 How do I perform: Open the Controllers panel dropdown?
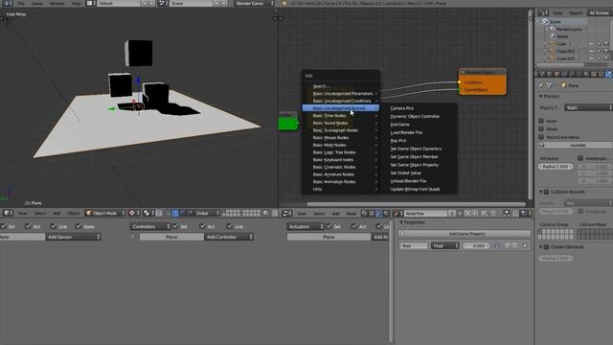click(150, 226)
